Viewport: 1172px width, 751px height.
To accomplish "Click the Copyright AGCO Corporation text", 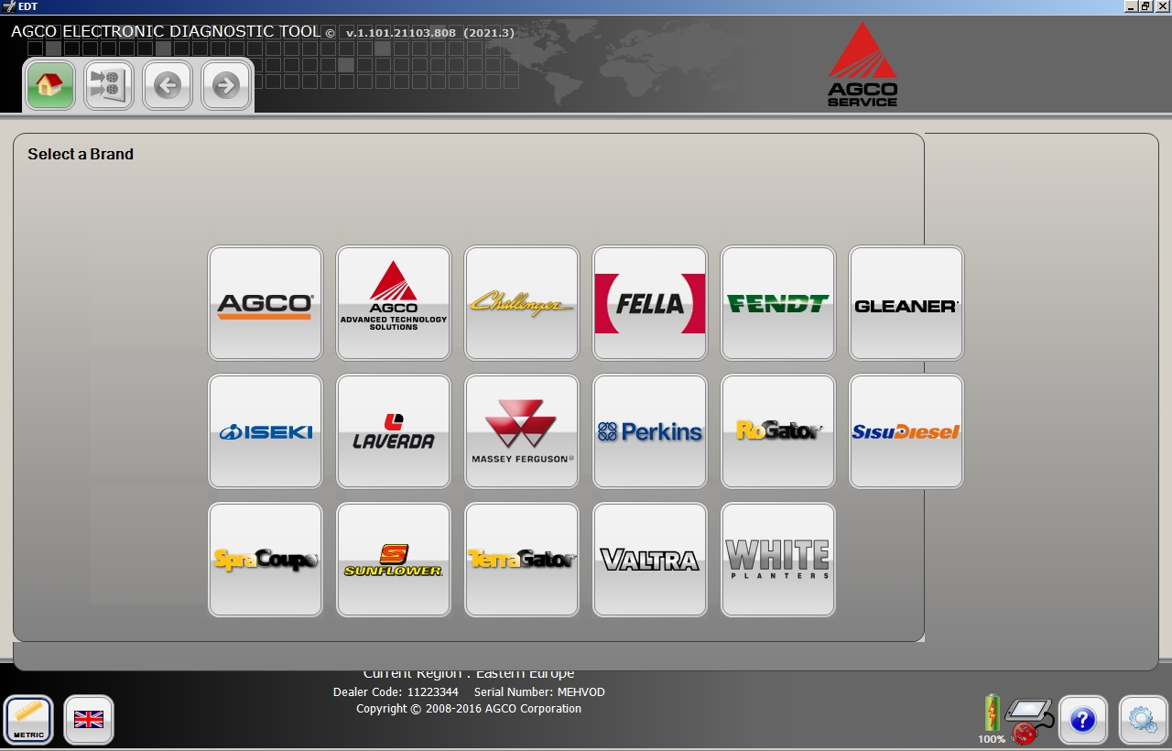I will pos(469,709).
